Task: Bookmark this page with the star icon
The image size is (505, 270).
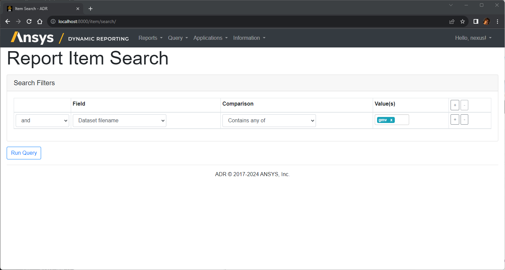Action: coord(463,21)
